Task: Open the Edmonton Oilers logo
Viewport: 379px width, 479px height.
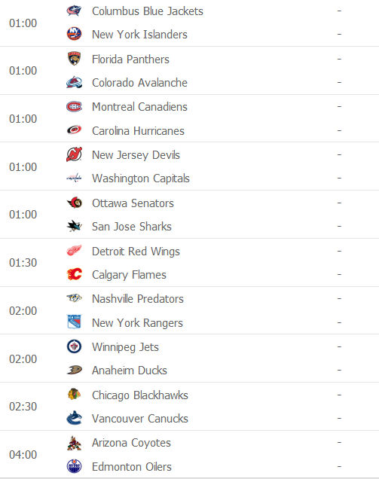Action: coord(74,466)
